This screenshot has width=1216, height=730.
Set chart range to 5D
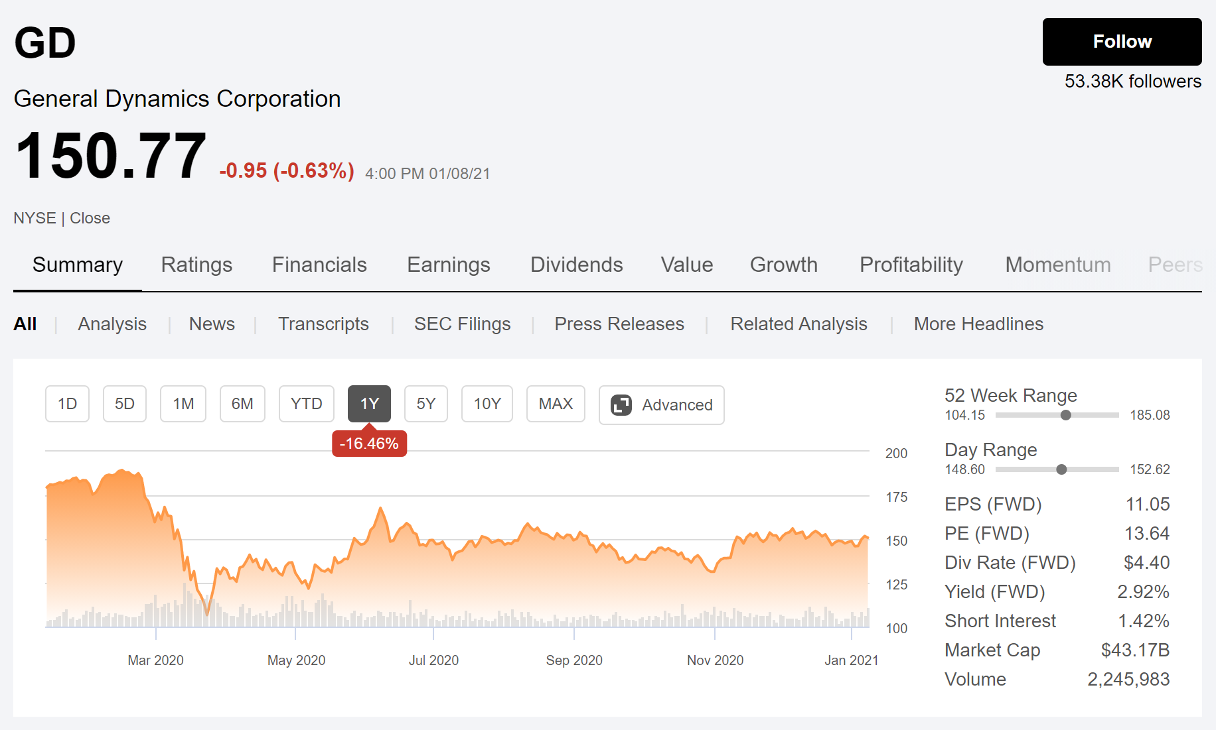(x=125, y=404)
